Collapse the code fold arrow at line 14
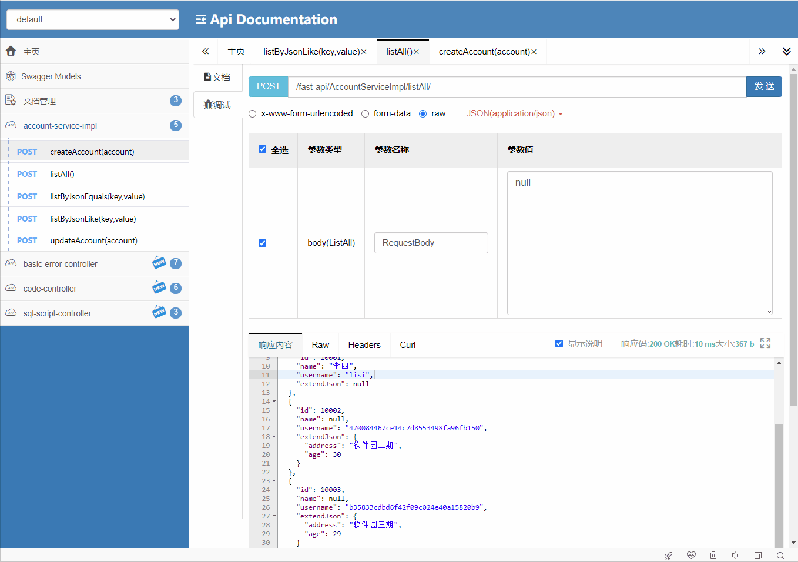The image size is (798, 562). tap(274, 402)
